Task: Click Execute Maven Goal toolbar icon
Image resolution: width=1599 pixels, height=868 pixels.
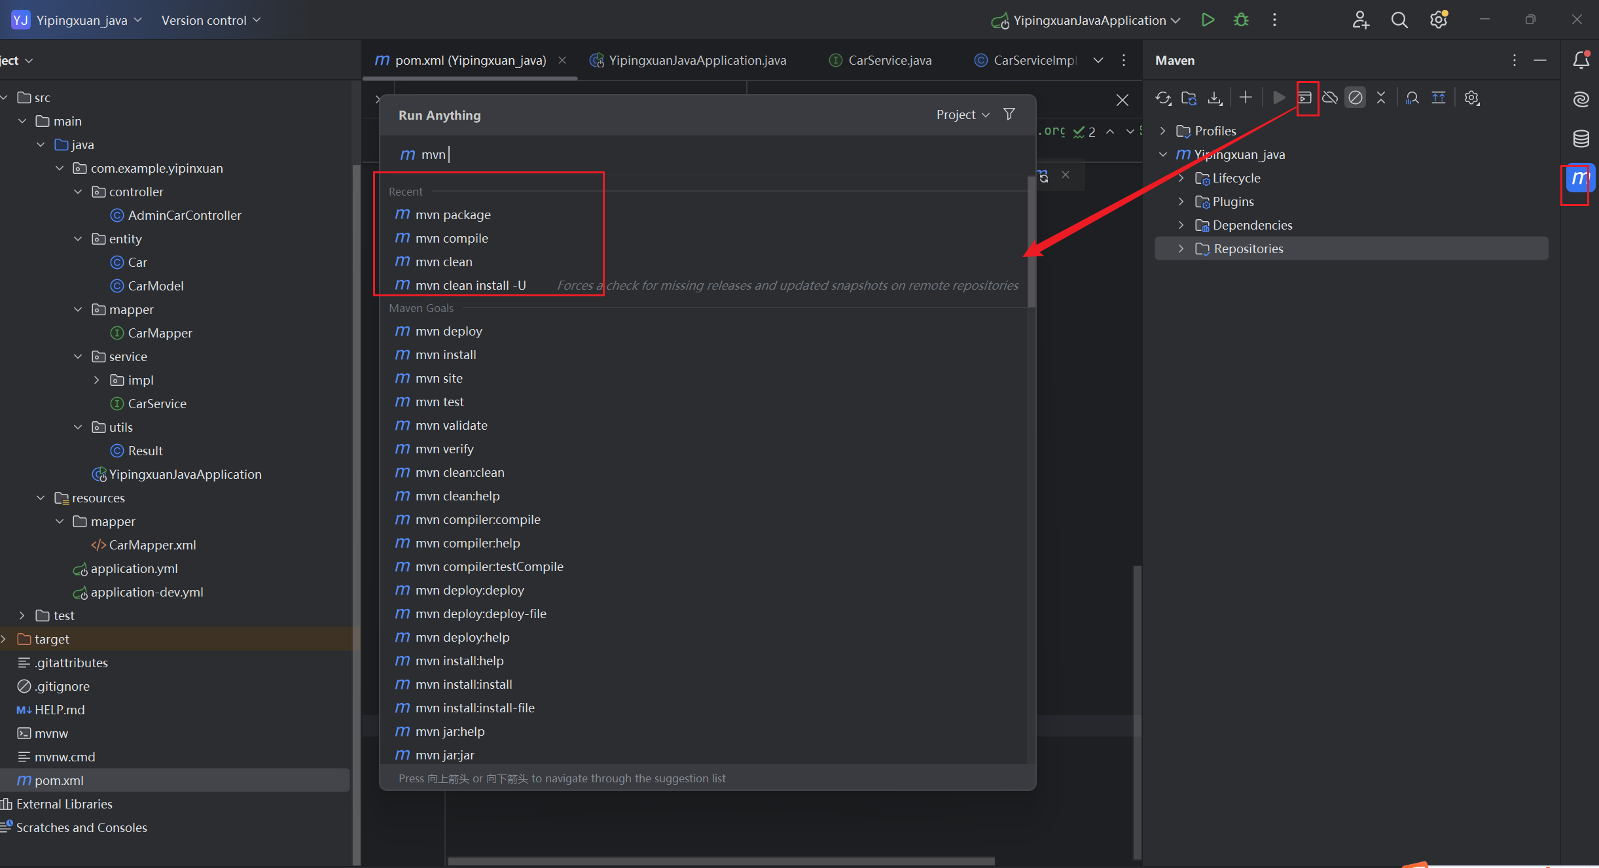Action: click(x=1305, y=98)
